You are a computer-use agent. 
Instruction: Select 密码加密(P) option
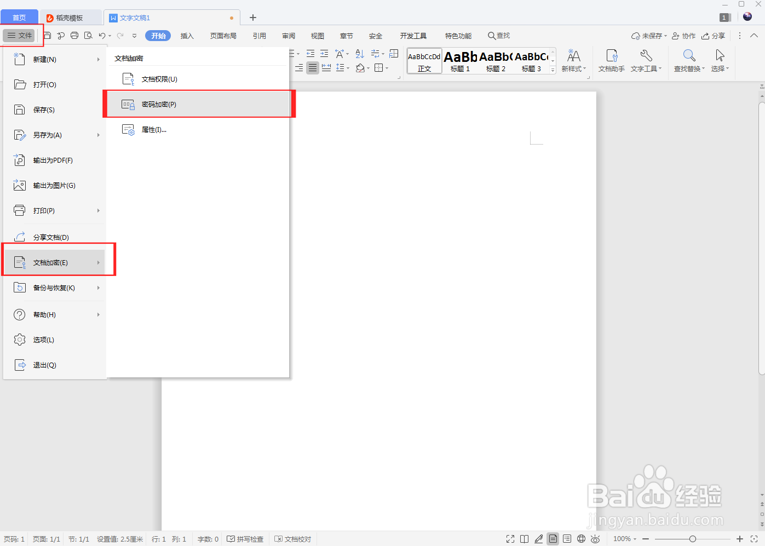pyautogui.click(x=198, y=104)
